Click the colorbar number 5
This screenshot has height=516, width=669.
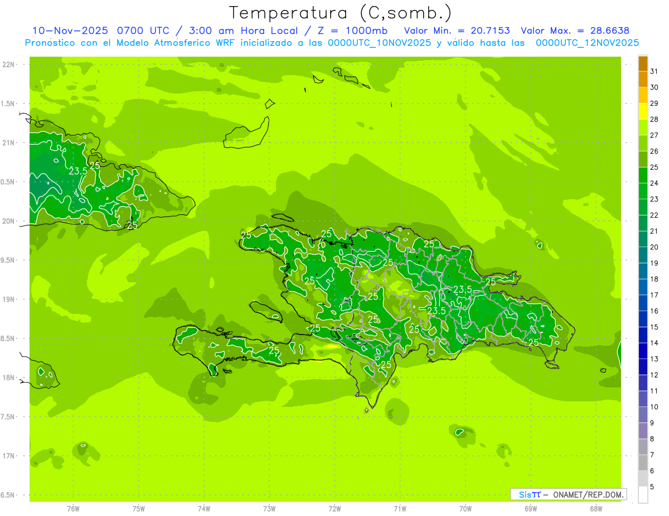pos(652,487)
